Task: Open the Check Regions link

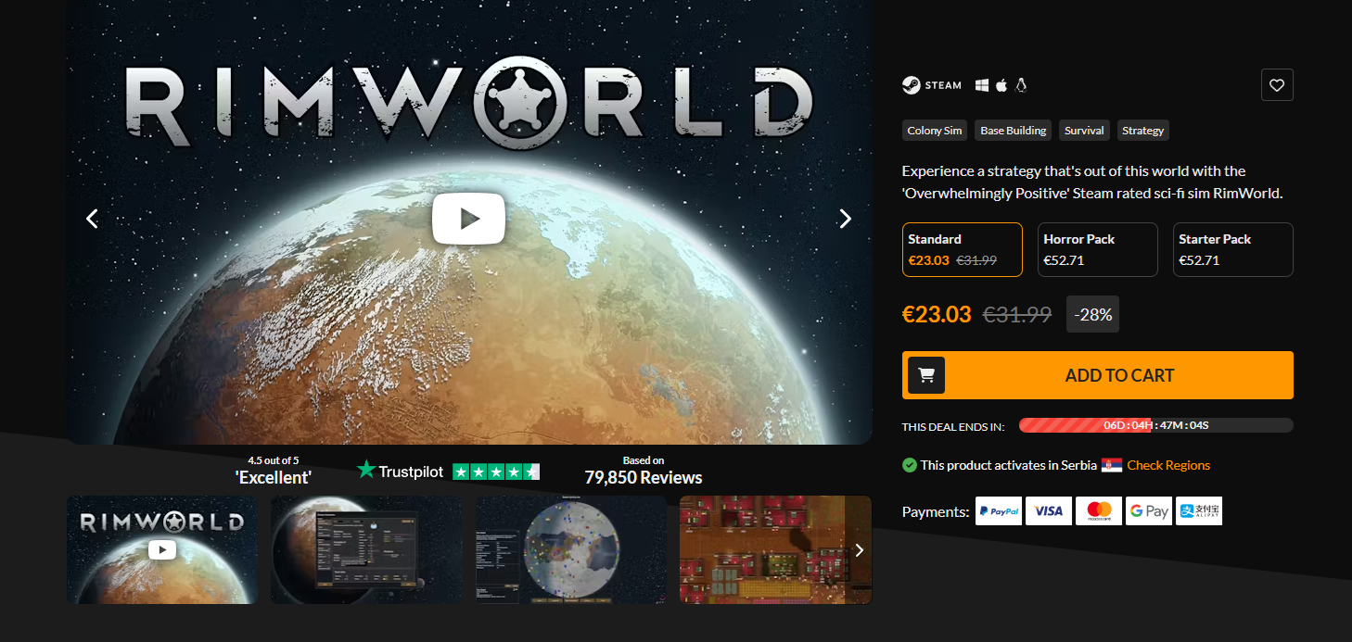Action: pos(1168,465)
